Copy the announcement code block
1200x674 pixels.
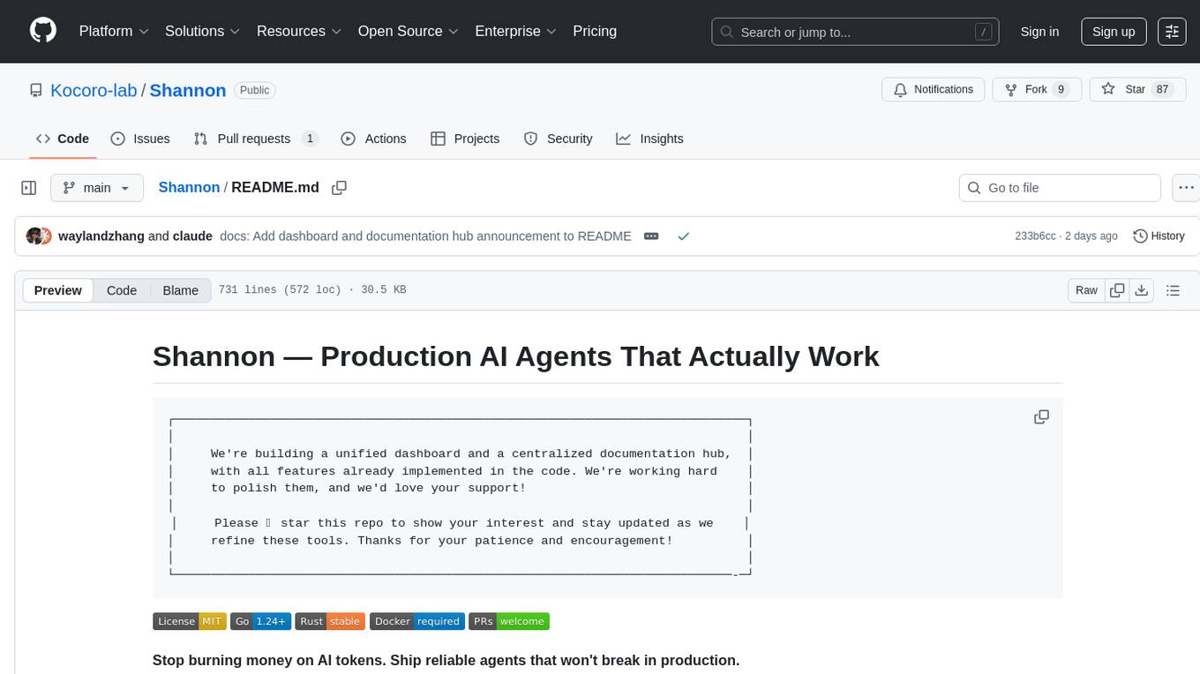click(x=1041, y=416)
